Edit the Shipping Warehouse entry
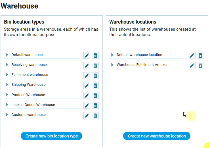 click(x=87, y=85)
